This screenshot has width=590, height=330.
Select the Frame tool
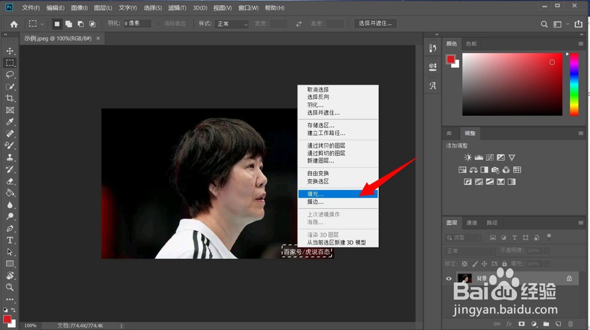coord(10,110)
